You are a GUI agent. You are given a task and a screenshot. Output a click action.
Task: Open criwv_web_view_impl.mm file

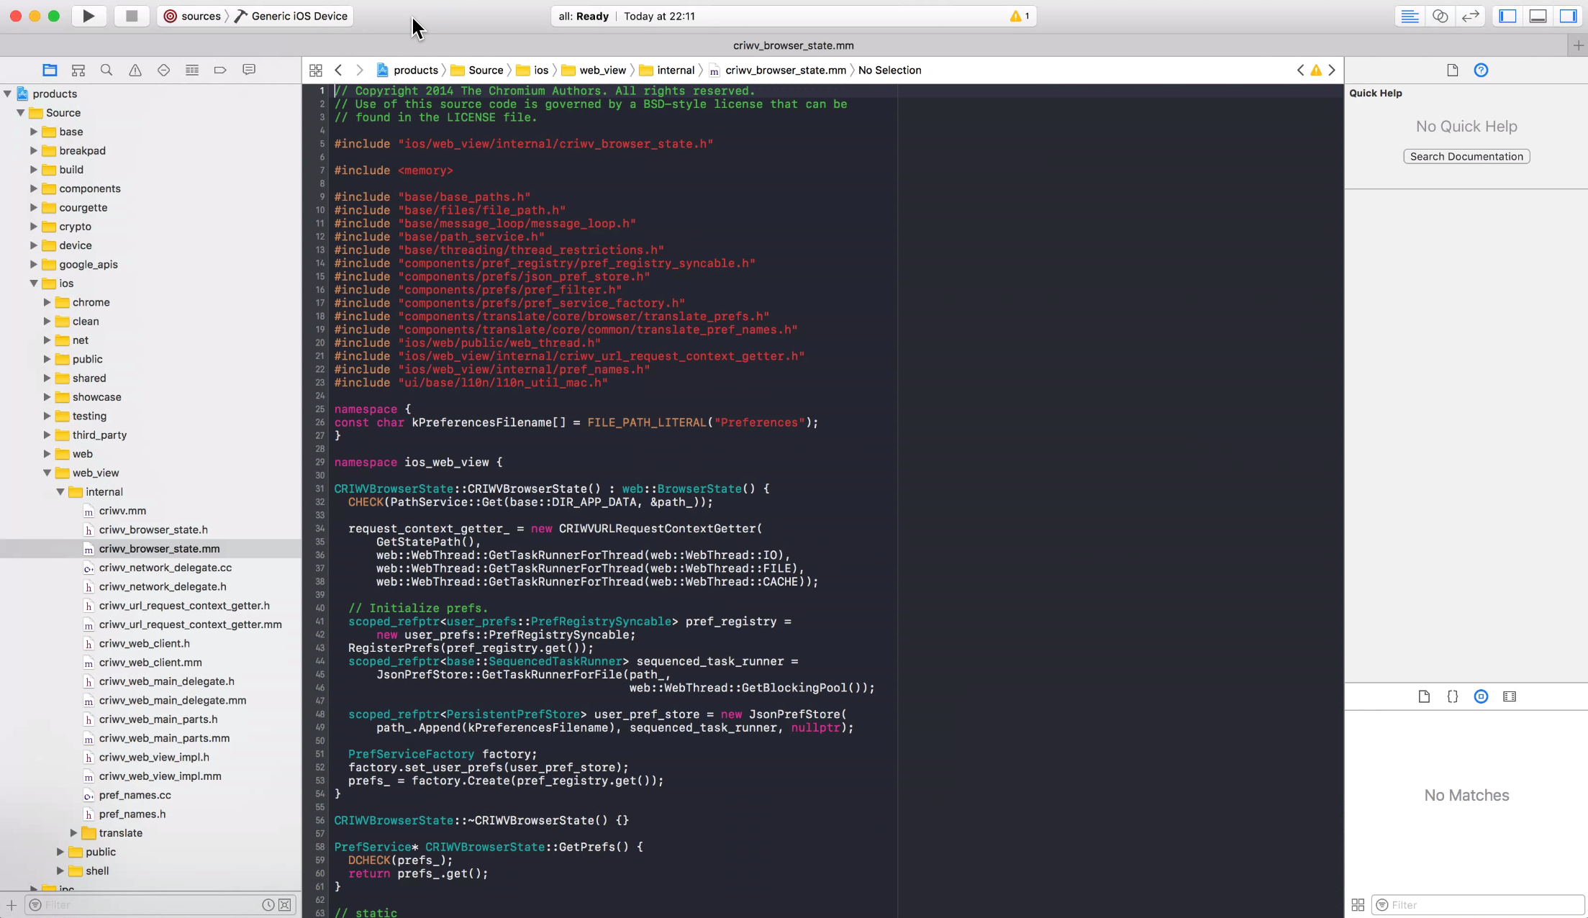(160, 776)
